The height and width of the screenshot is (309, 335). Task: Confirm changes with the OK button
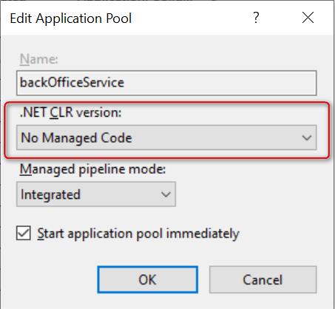coord(148,279)
